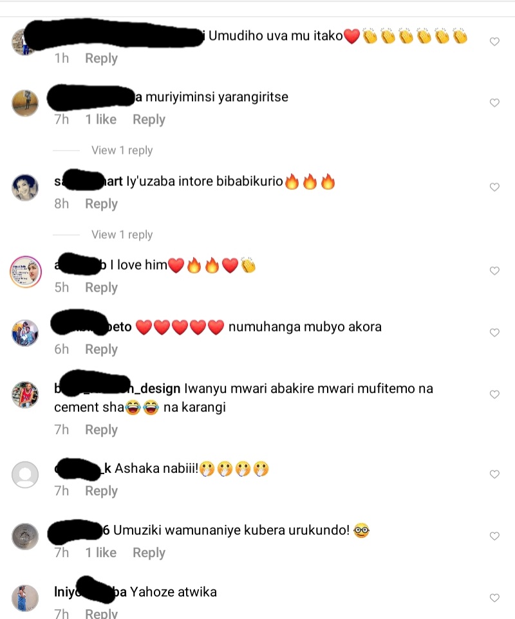515x619 pixels.
Task: Reply to "numuhanga mubyo akora" comment
Action: (x=102, y=350)
